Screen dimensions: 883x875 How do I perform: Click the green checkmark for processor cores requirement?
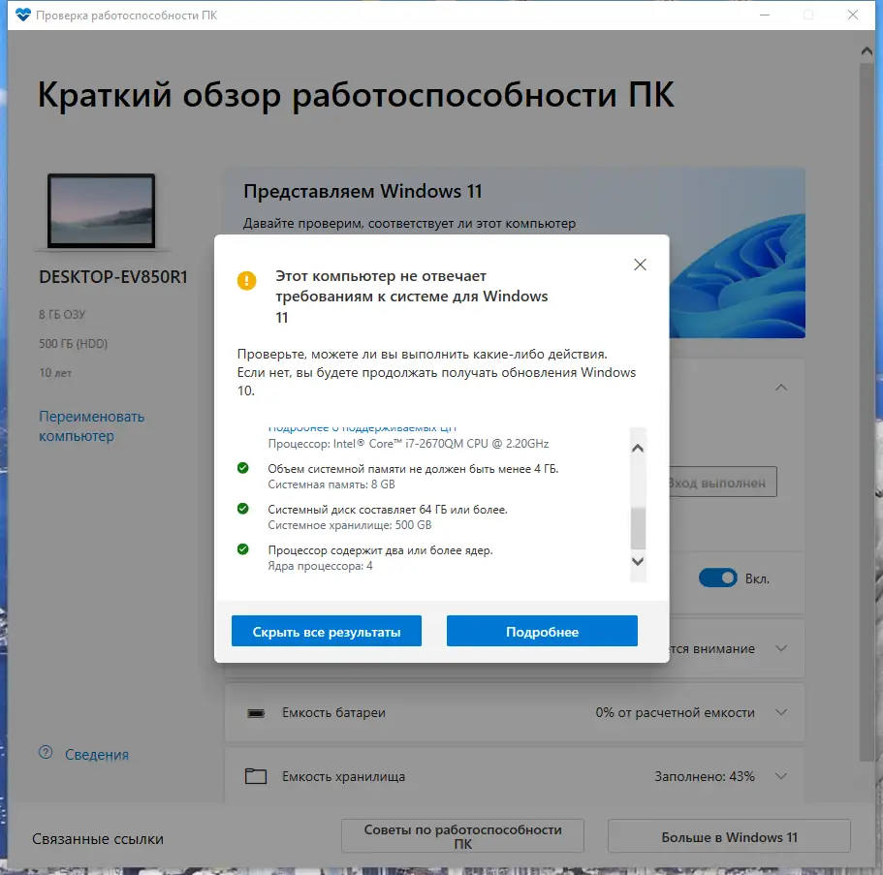tap(241, 549)
